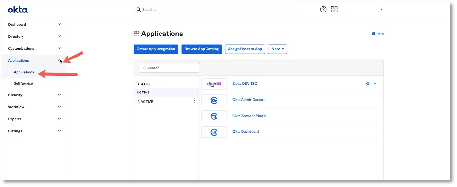Click the Okta logo
Screen dimensions: 457x187
pyautogui.click(x=18, y=10)
